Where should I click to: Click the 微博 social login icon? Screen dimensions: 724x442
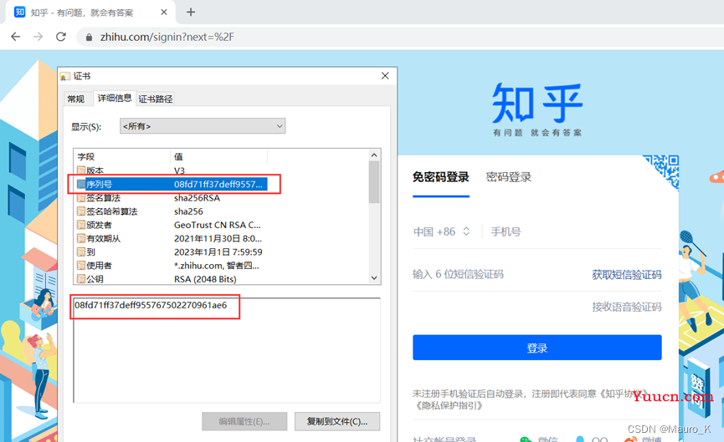631,439
